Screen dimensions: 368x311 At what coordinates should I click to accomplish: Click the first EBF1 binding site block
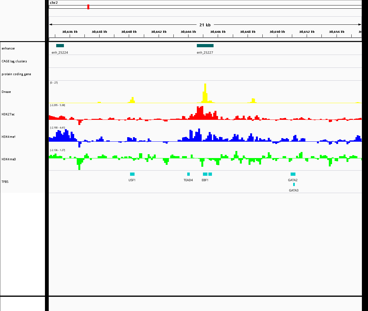205,174
